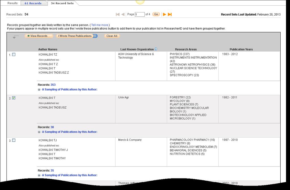Click the page number input field
The height and width of the screenshot is (190, 290).
140,14
